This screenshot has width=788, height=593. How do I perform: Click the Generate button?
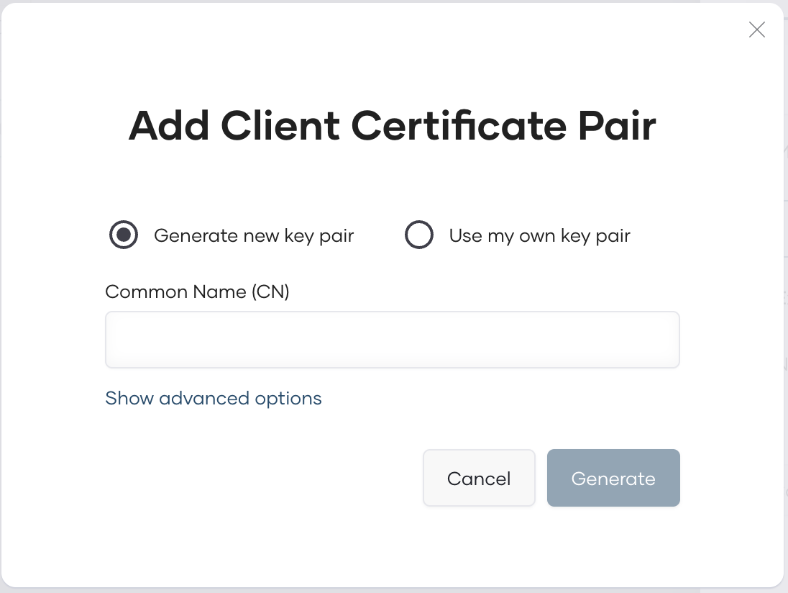[613, 479]
